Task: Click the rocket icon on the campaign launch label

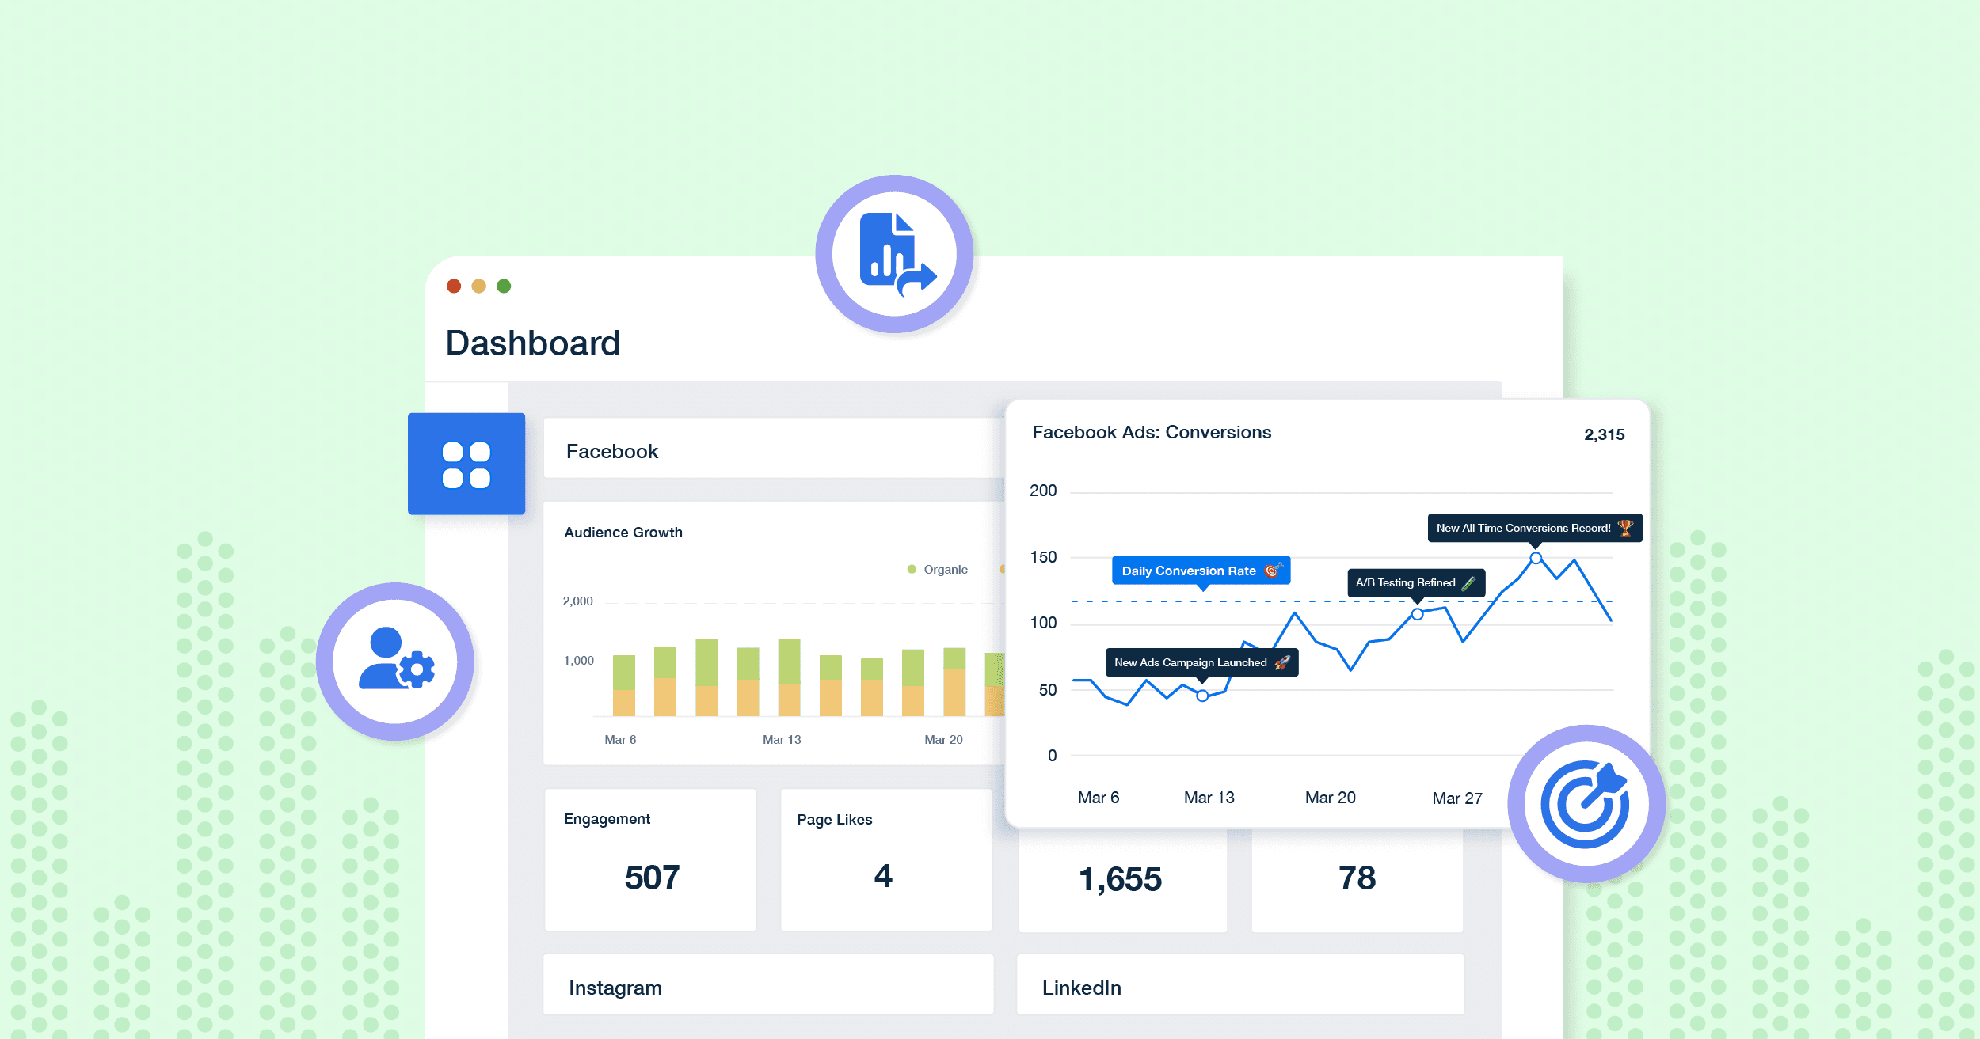Action: (x=1283, y=662)
